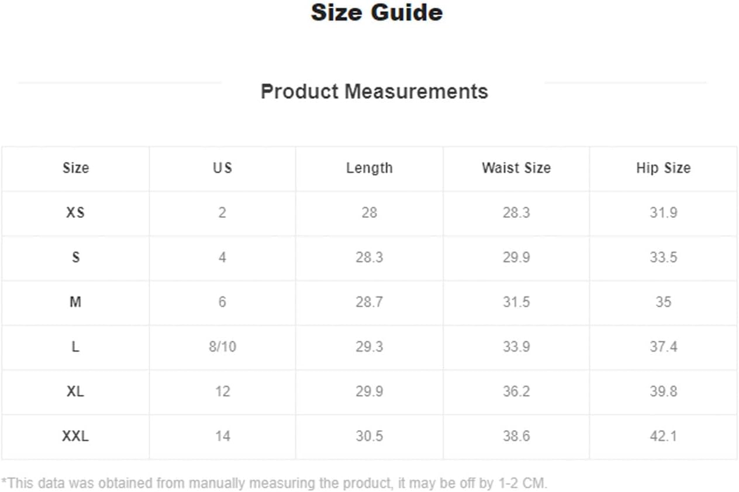
Task: Click the manual measurement disclaimer footnote
Action: click(x=274, y=483)
